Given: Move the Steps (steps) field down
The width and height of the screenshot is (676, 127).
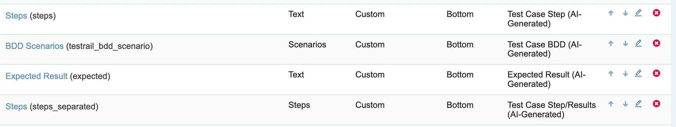Looking at the screenshot, I should (x=625, y=13).
